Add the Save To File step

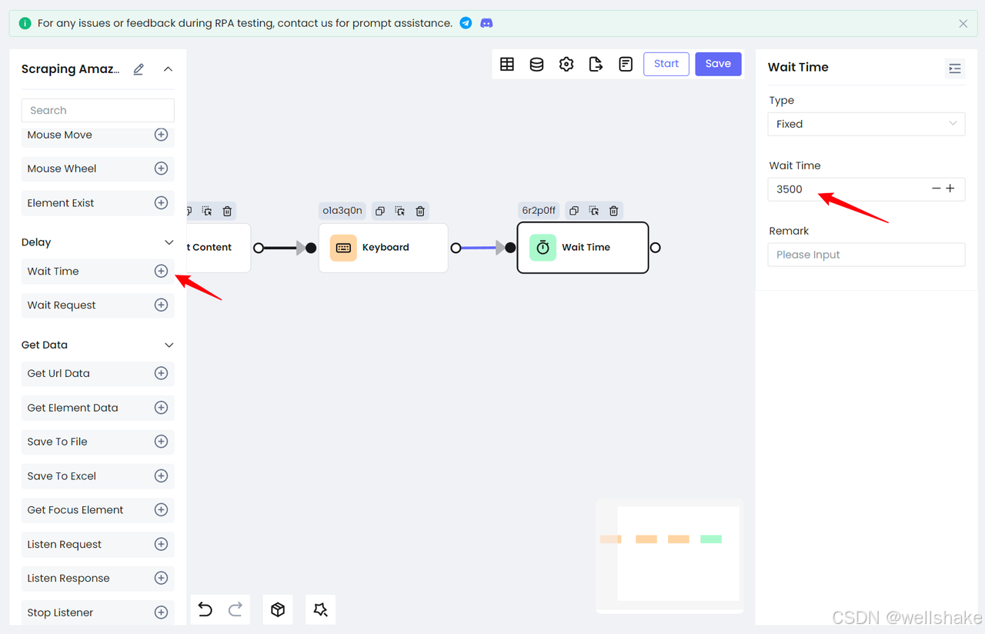161,442
